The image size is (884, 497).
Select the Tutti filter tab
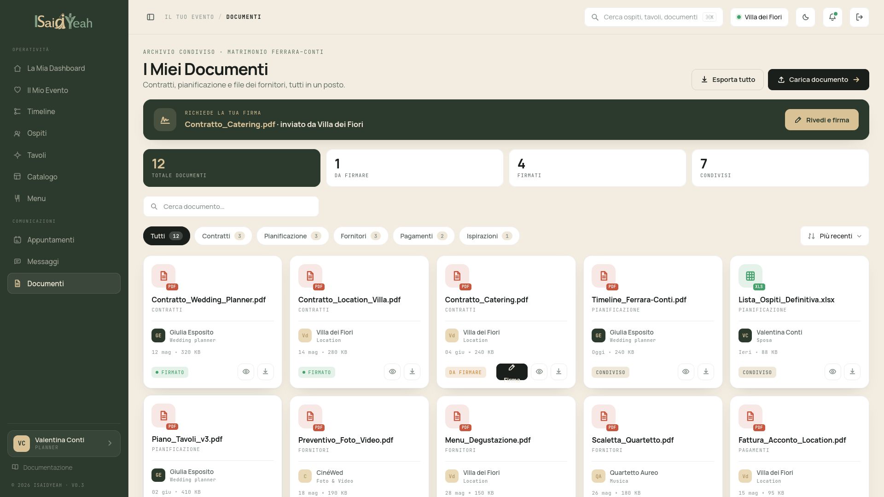167,236
